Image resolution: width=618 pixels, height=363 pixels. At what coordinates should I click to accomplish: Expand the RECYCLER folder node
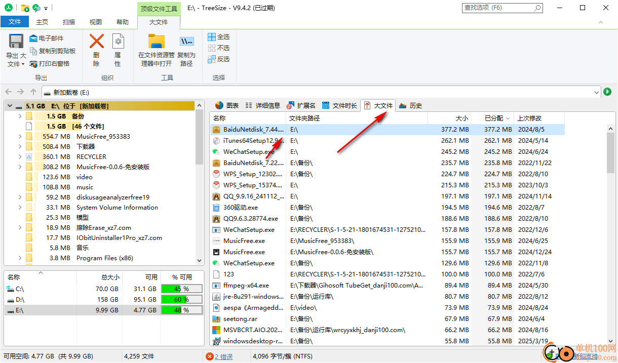tap(20, 157)
